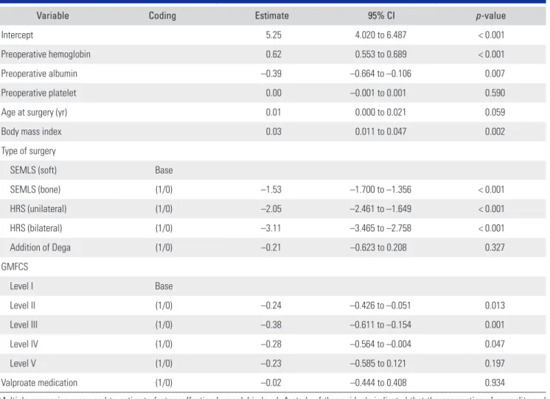Click the Level III row label

click(x=24, y=325)
